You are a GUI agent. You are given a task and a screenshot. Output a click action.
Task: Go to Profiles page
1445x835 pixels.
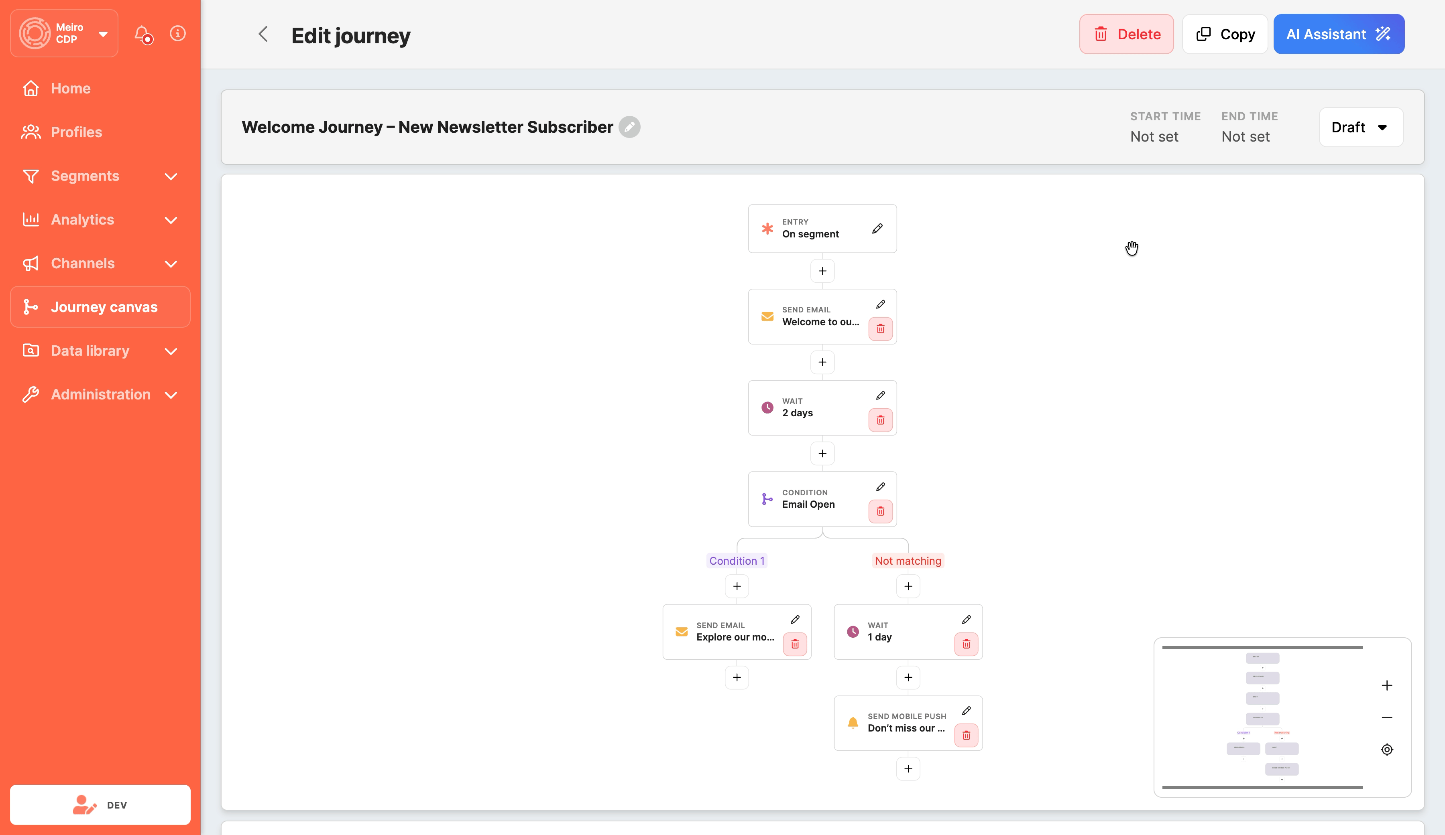tap(76, 132)
